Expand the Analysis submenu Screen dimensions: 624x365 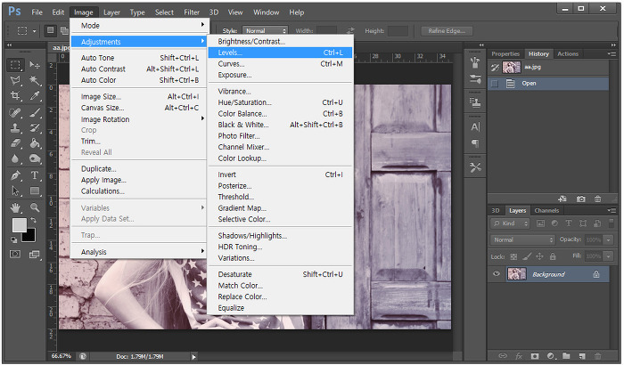point(138,252)
